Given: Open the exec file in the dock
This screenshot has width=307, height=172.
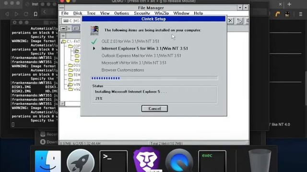Looking at the screenshot, I should 212,161.
